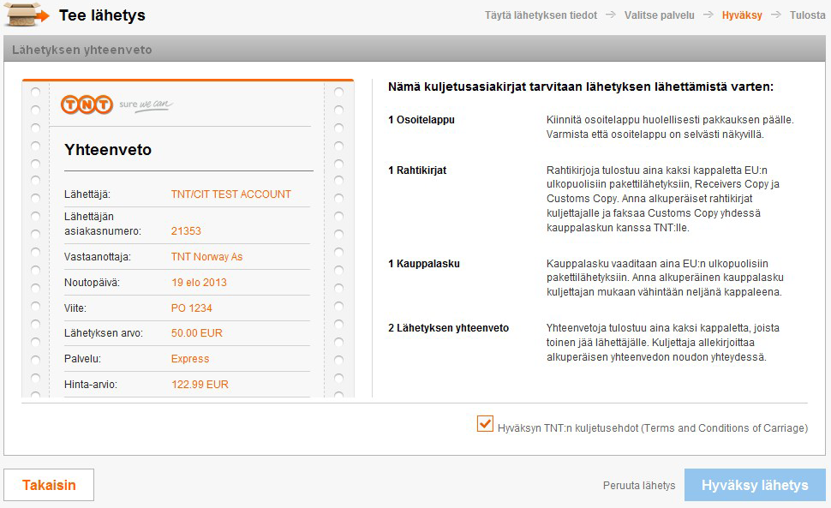The height and width of the screenshot is (508, 831).
Task: Click the sender value TNT/CIT TEST ACCOUNT
Action: 231,194
